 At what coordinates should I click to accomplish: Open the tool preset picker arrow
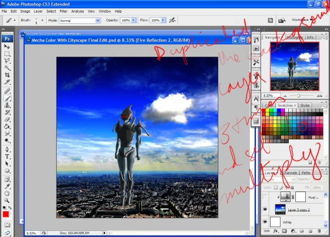tap(14, 20)
